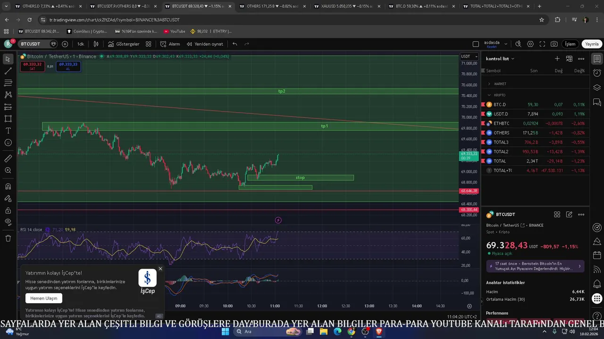Open the quick search icon
The image size is (604, 339).
(x=518, y=44)
